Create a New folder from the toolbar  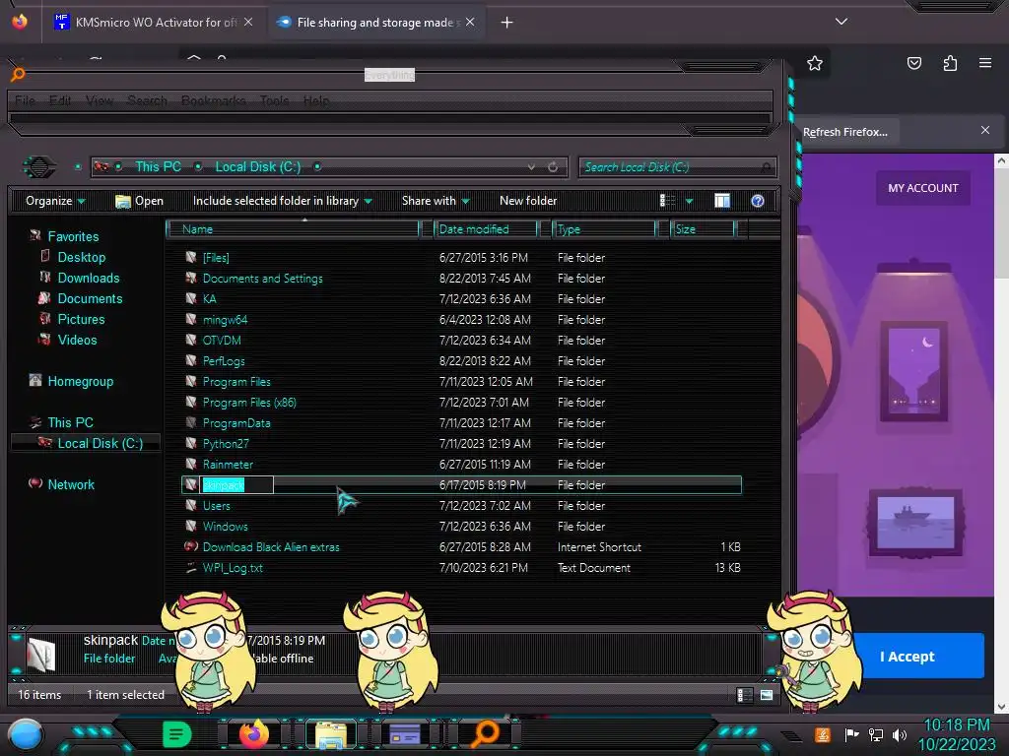click(x=528, y=201)
